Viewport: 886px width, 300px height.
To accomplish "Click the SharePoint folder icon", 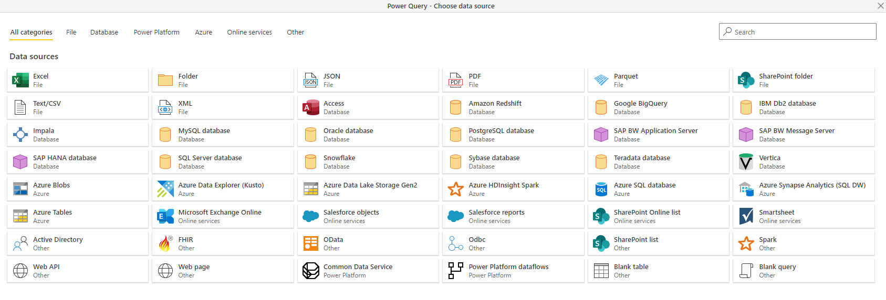I will point(746,80).
